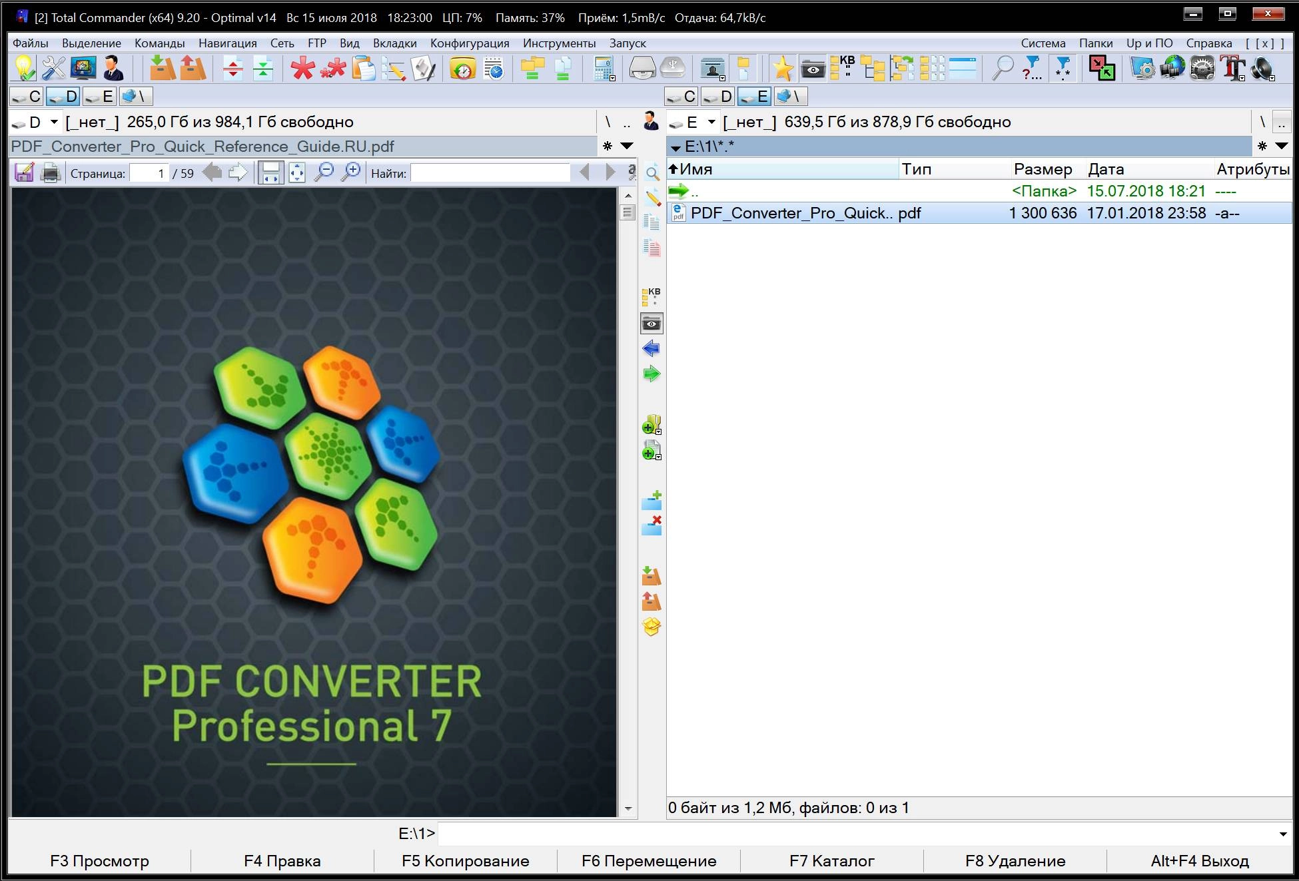The width and height of the screenshot is (1299, 881).
Task: Select the PDF_Converter_Pro_Quick.. pdf file row
Action: click(979, 213)
